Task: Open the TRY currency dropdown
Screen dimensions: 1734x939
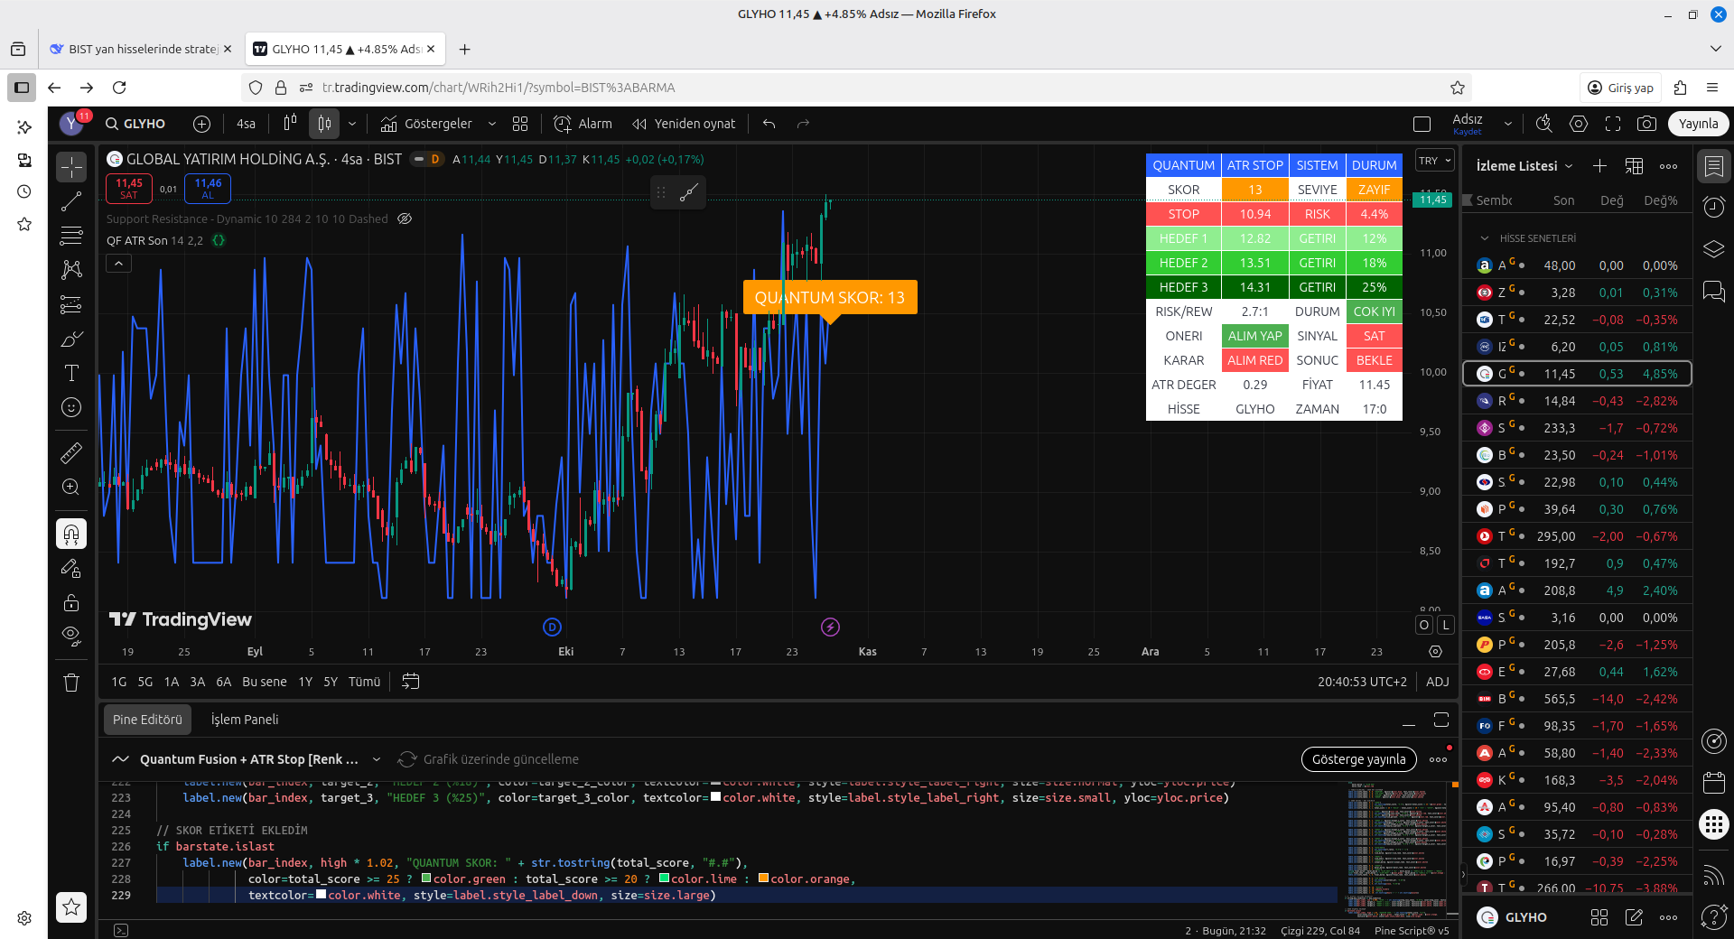Action: point(1434,161)
